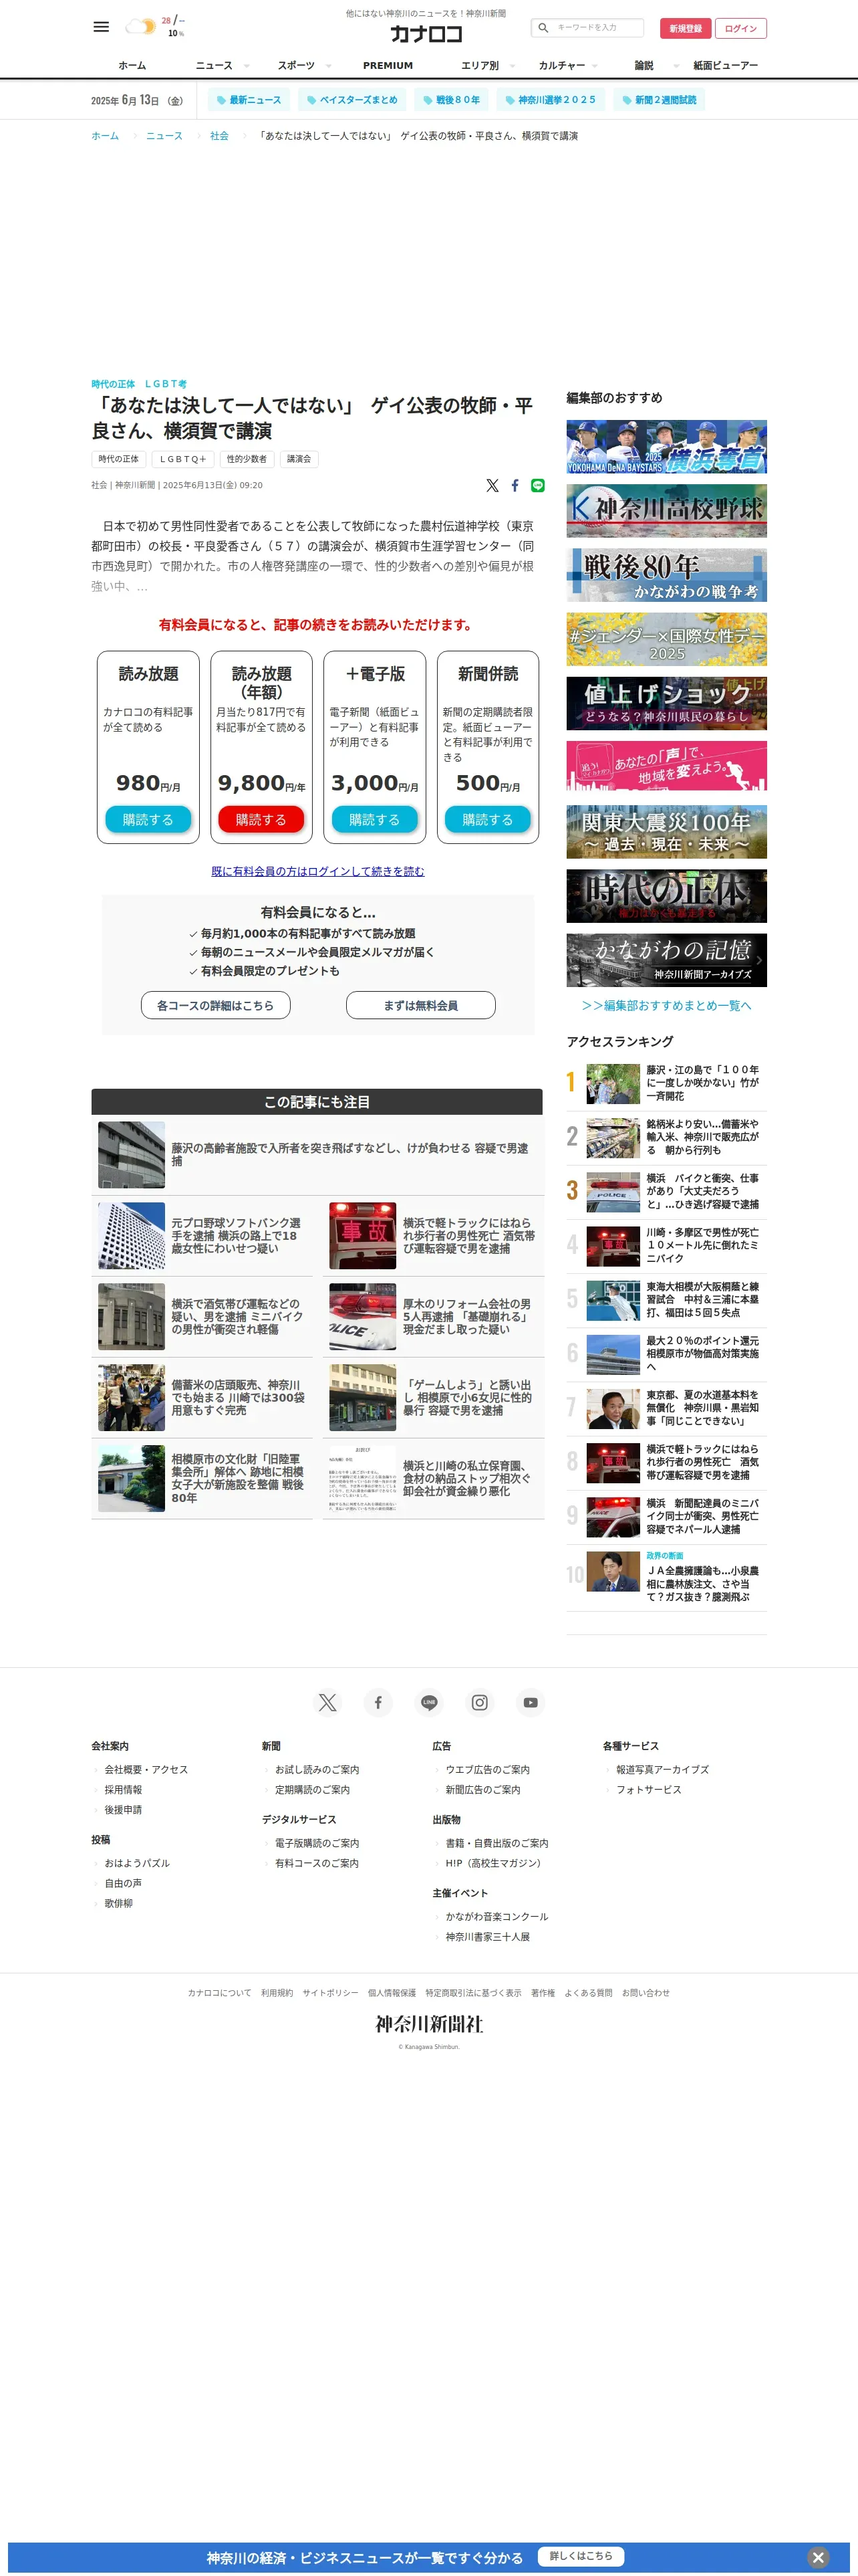Open the PREMIUM nav item
The image size is (858, 2576).
[x=388, y=65]
